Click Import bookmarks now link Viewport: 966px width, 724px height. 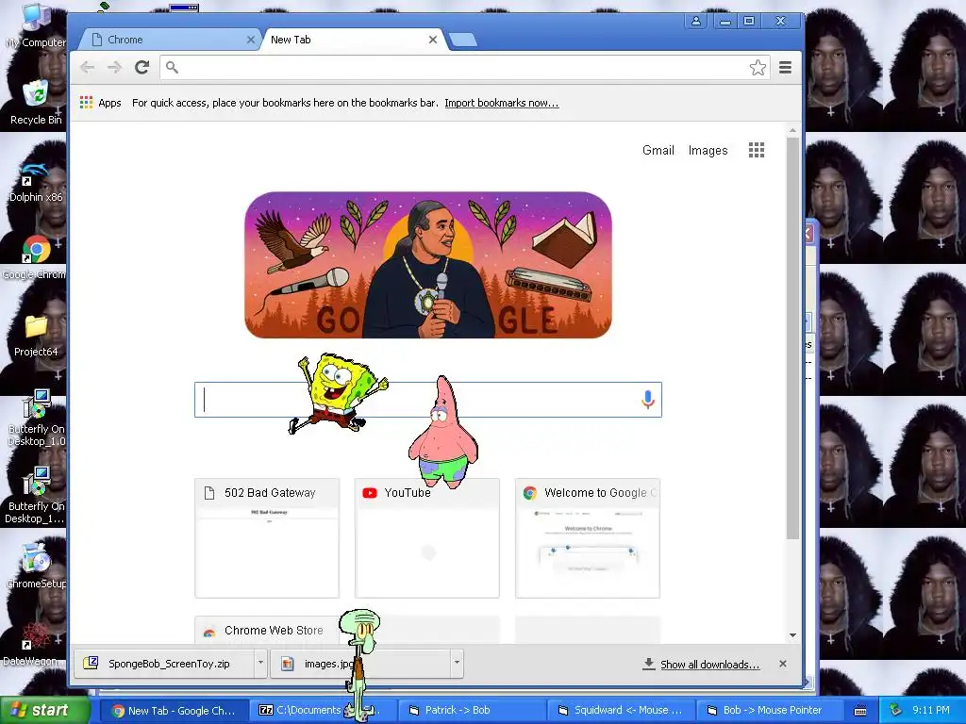tap(502, 103)
